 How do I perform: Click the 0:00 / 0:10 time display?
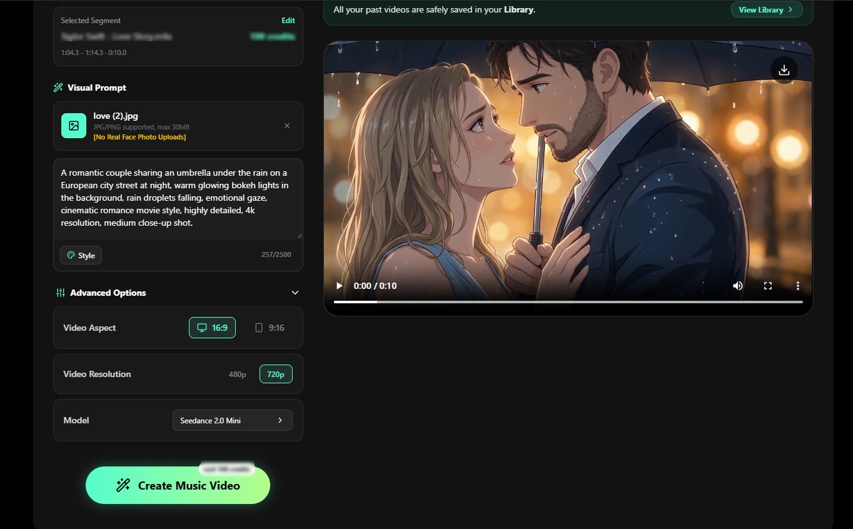tap(375, 286)
